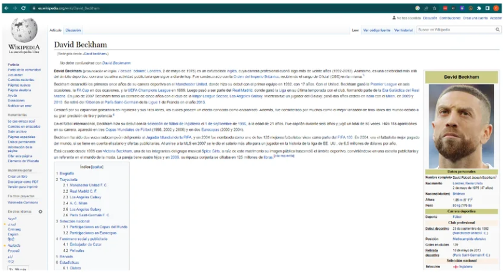Click 'Crear una cuenta' link
Image resolution: width=503 pixels, height=273 pixels.
[x=474, y=18]
